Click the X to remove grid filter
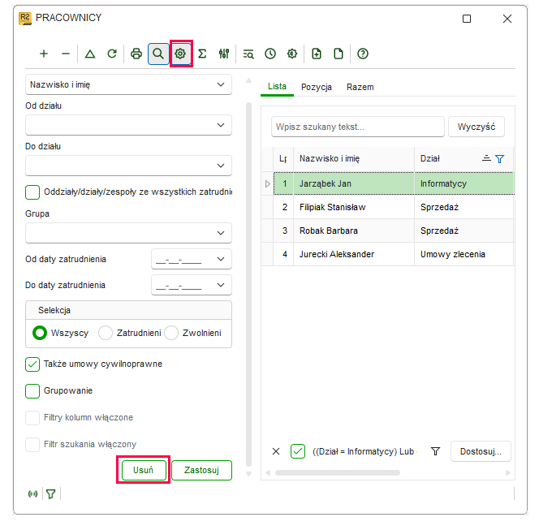Screen dimensions: 539x530 click(x=276, y=451)
